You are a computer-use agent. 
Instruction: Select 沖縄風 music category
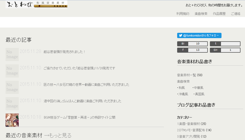pos(183,94)
